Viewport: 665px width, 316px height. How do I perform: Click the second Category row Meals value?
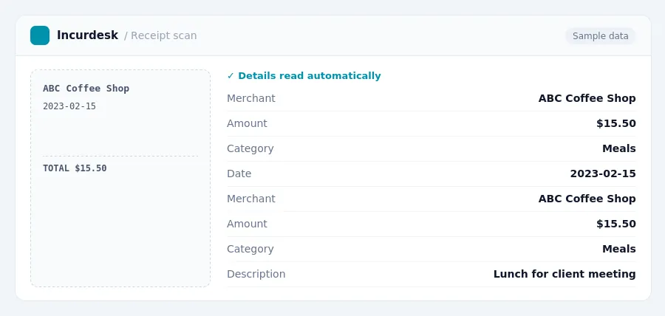click(x=618, y=249)
